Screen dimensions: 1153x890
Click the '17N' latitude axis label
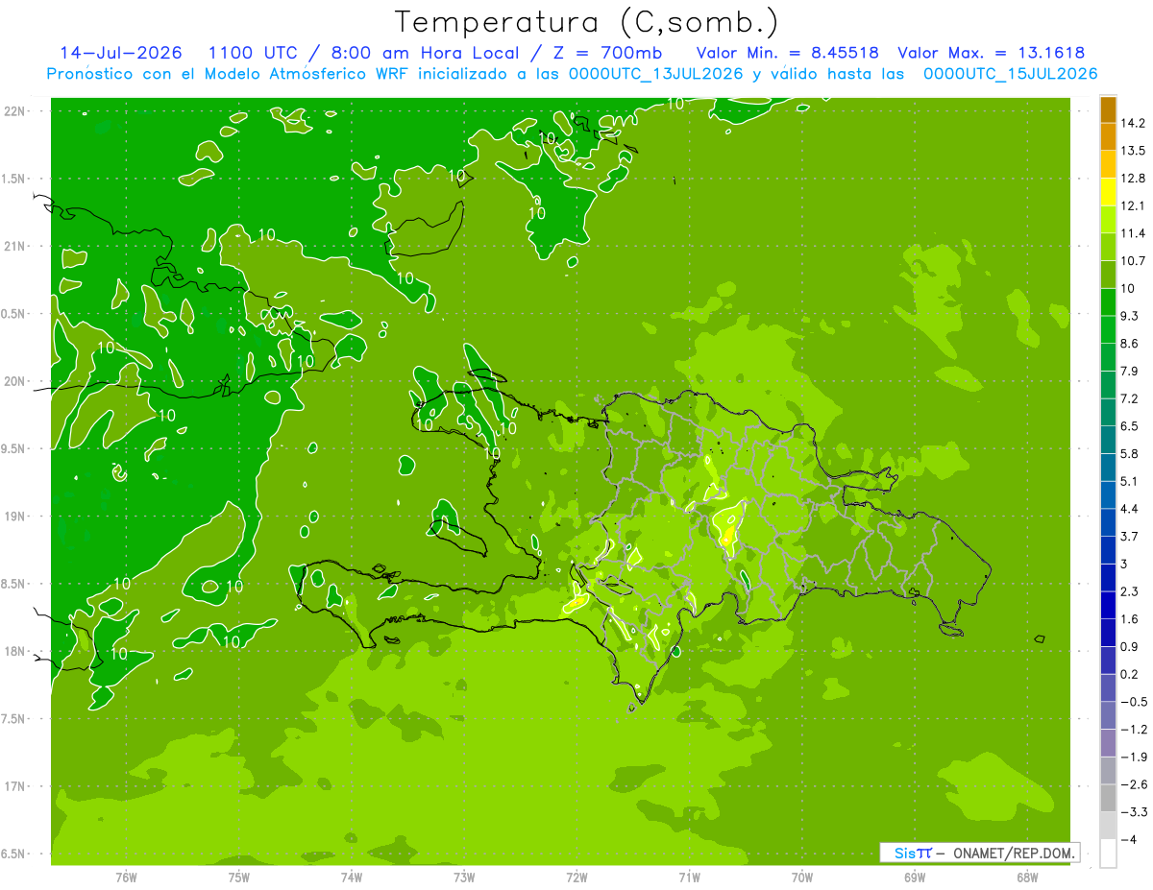[14, 786]
